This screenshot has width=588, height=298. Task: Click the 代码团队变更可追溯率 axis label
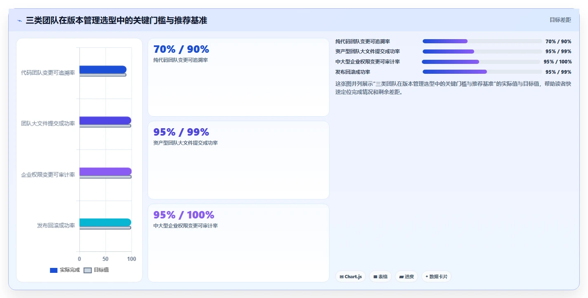coord(48,73)
